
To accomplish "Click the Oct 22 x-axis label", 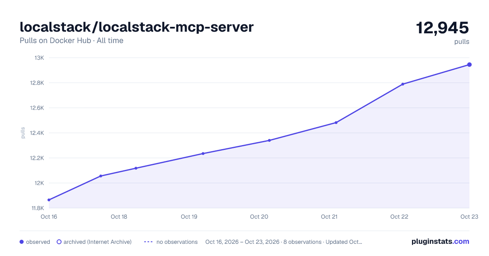I will 399,217.
